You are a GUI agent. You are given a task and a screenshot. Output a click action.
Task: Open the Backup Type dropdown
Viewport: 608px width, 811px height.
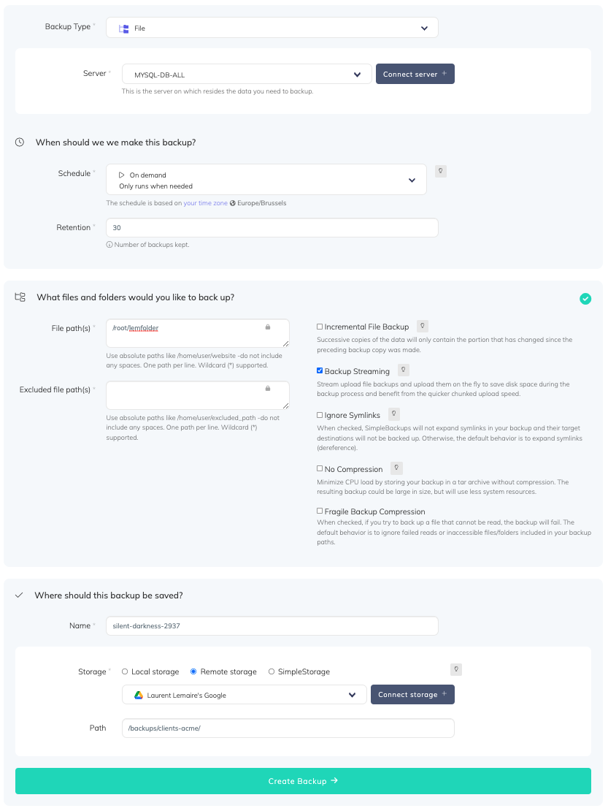click(x=272, y=28)
